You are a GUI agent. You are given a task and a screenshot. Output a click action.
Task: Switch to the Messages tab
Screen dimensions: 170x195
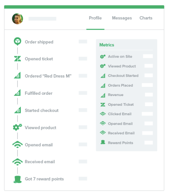point(122,18)
